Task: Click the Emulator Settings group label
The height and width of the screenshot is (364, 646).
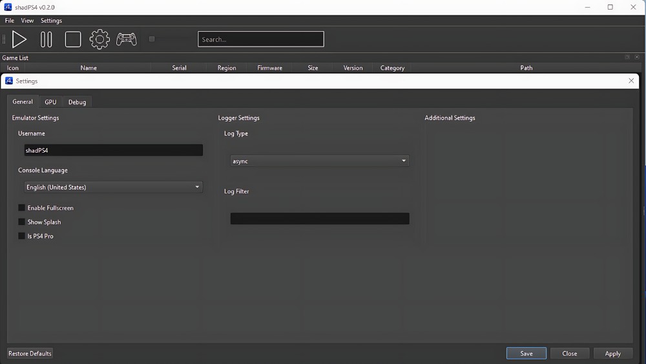Action: tap(36, 118)
